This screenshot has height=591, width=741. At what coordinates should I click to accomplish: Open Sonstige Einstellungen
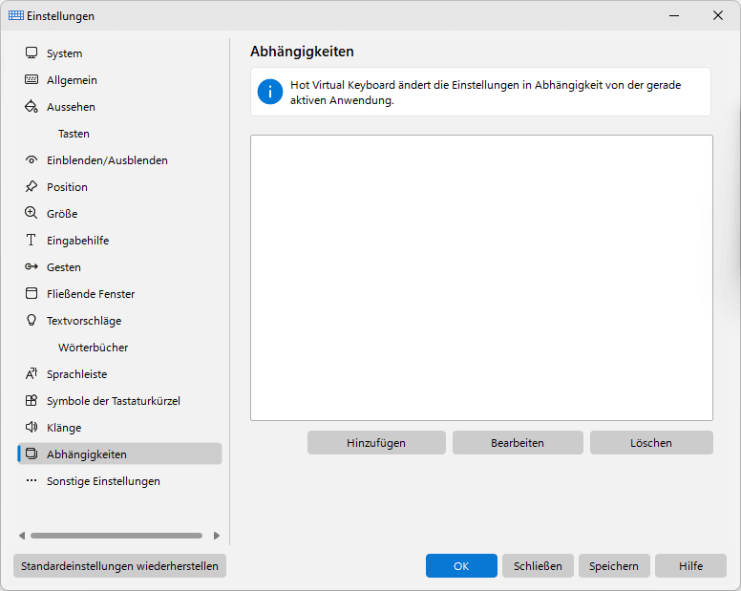click(x=119, y=481)
